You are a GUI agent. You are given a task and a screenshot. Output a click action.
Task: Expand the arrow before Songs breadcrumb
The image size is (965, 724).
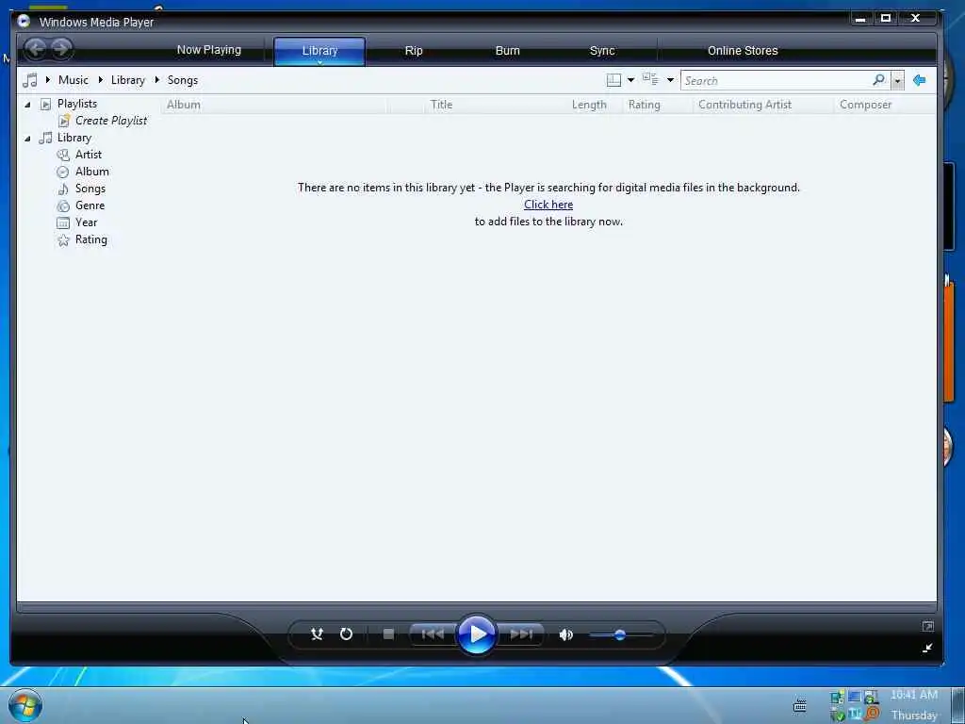(x=157, y=80)
